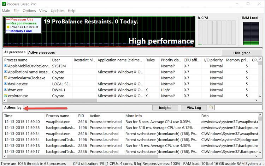Click the dwm.exe process icon
This screenshot has width=265, height=166.
coord(6,90)
